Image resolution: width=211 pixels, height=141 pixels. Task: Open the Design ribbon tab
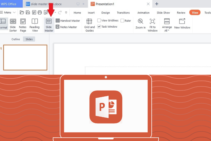pyautogui.click(x=105, y=13)
